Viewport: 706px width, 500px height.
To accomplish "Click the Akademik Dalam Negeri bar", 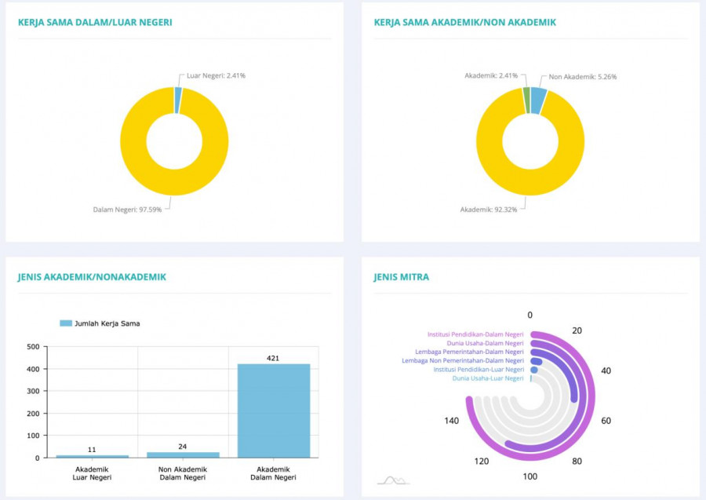I will 274,411.
